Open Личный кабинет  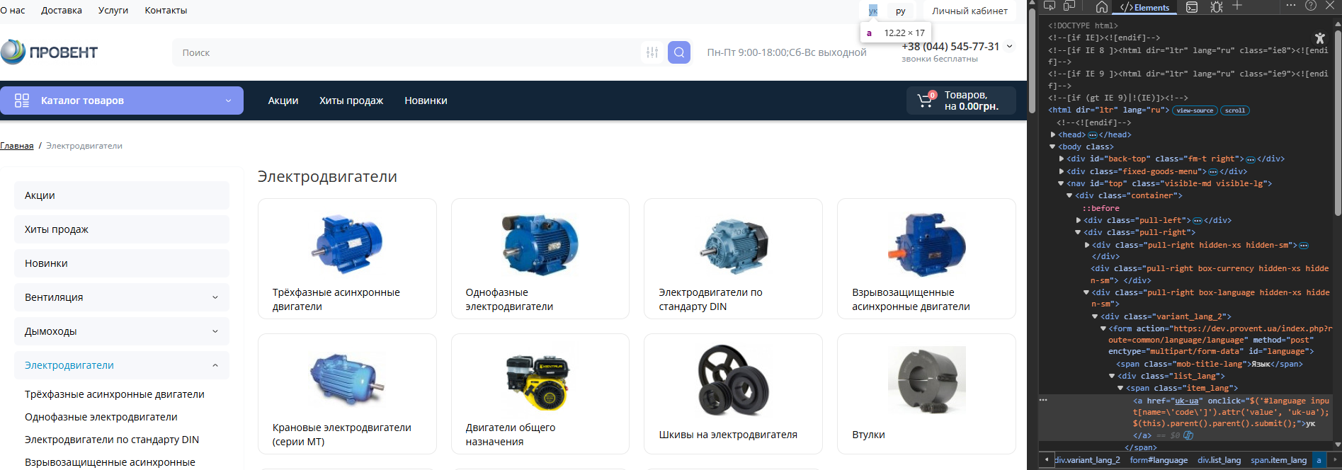coord(969,11)
